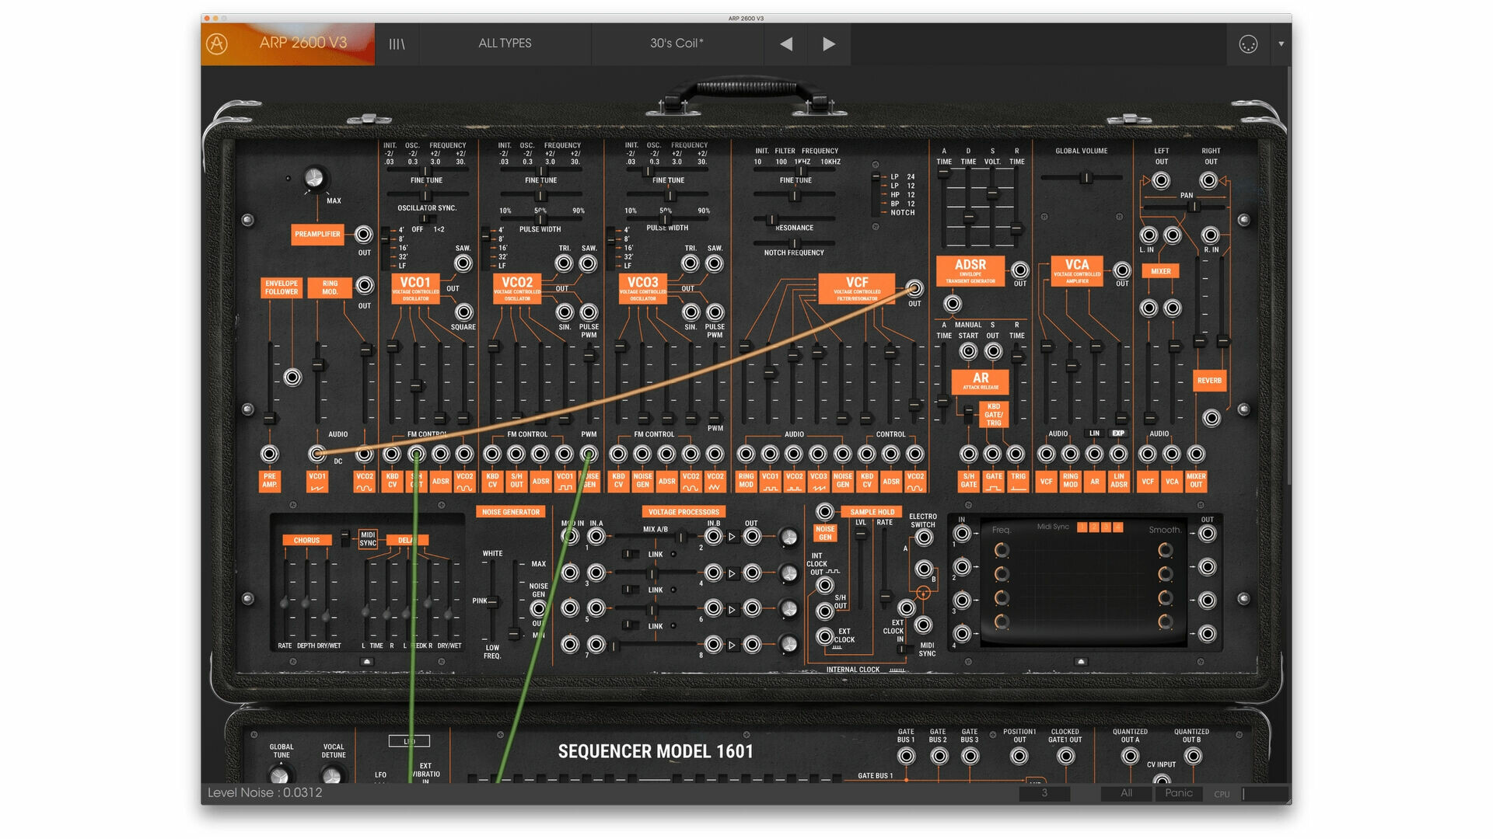Toggle the VCA LIN/EXP switch

coord(1106,433)
